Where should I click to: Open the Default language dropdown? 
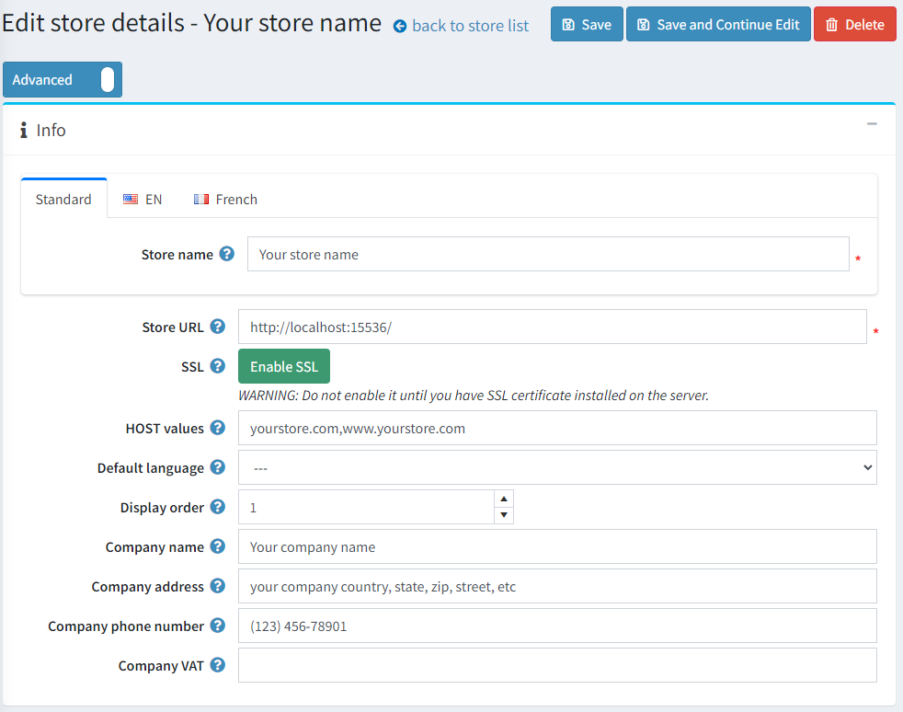point(556,467)
